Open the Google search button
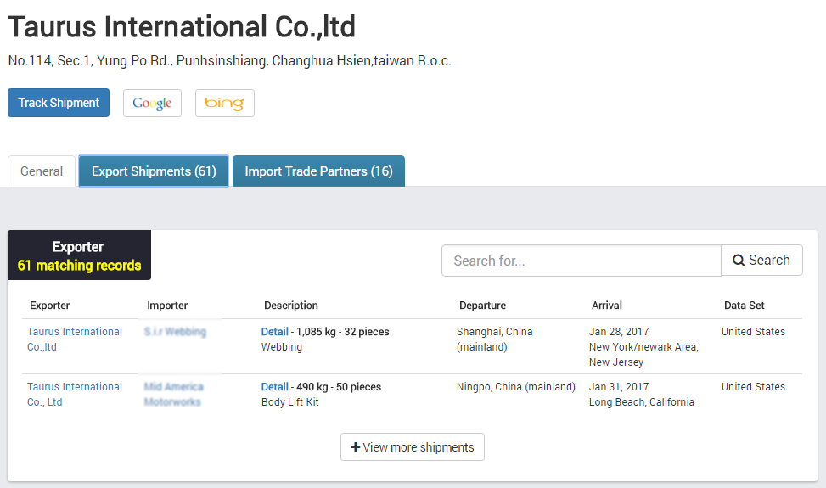The width and height of the screenshot is (826, 488). [x=152, y=104]
